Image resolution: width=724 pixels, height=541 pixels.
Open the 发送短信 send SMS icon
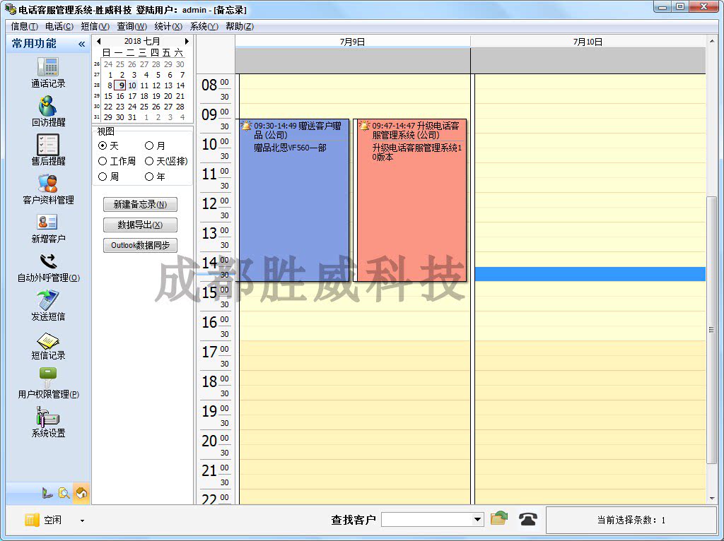pyautogui.click(x=48, y=301)
